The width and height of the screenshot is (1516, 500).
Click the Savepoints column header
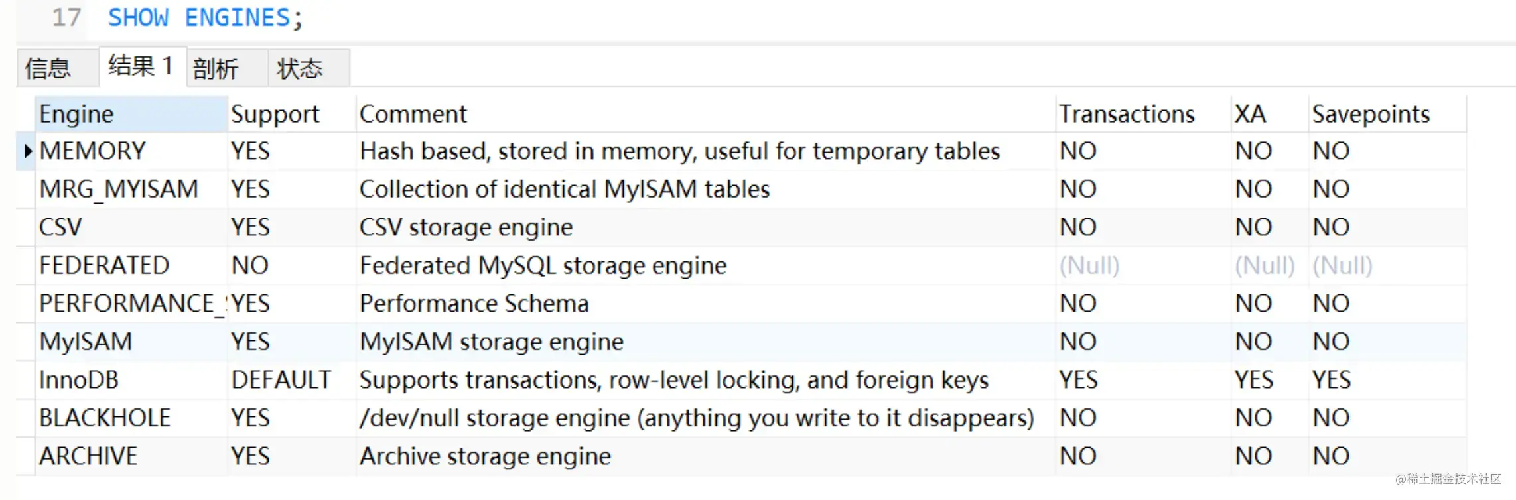[1369, 113]
